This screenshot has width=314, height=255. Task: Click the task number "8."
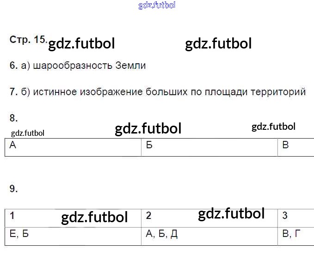(x=13, y=118)
